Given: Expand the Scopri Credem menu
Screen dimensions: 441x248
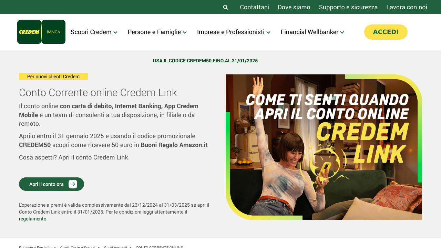Looking at the screenshot, I should (94, 32).
